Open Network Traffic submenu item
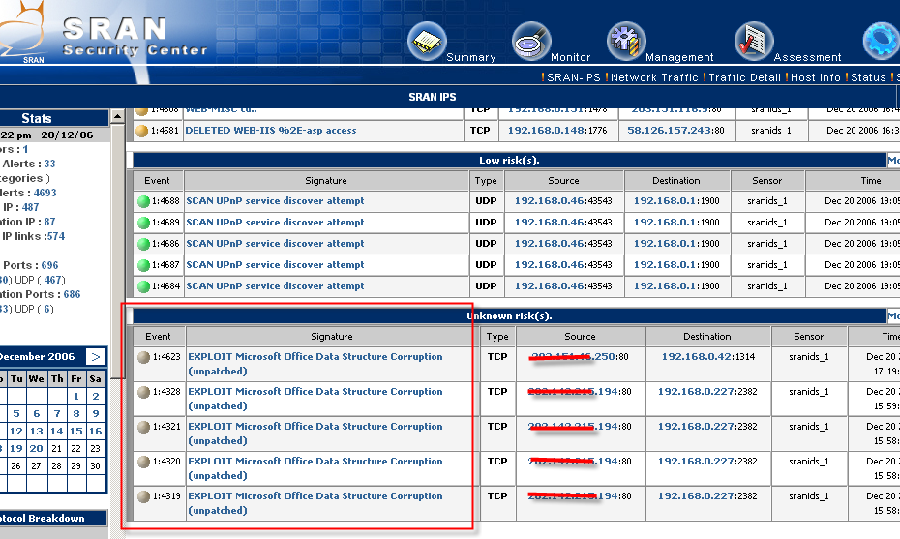The image size is (900, 539). click(654, 77)
